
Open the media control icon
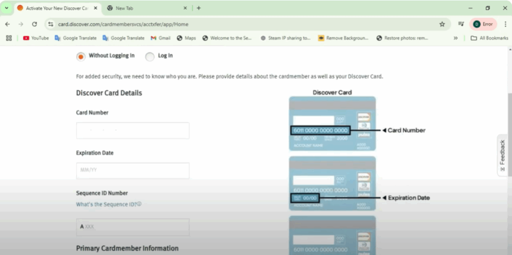pyautogui.click(x=461, y=24)
